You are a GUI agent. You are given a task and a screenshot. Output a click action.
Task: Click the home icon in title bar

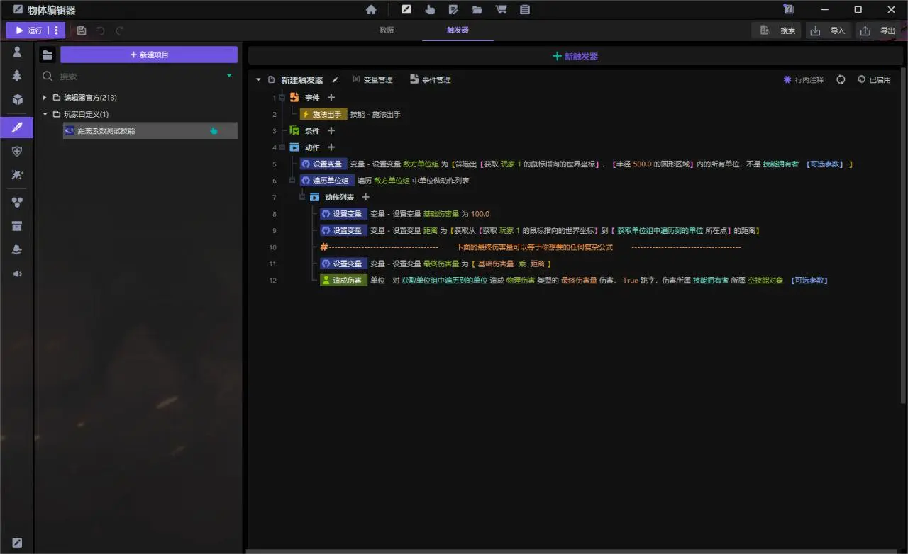371,10
